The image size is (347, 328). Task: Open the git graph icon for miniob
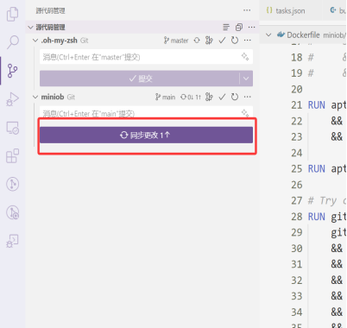tap(209, 97)
